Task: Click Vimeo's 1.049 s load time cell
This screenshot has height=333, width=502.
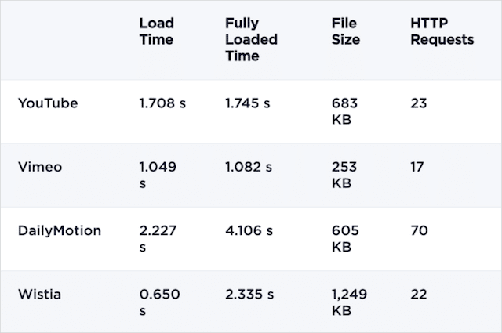Action: [158, 175]
